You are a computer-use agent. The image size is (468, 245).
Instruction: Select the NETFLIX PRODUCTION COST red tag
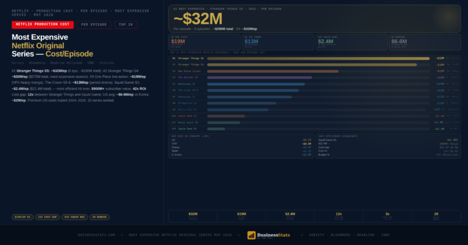coord(43,25)
